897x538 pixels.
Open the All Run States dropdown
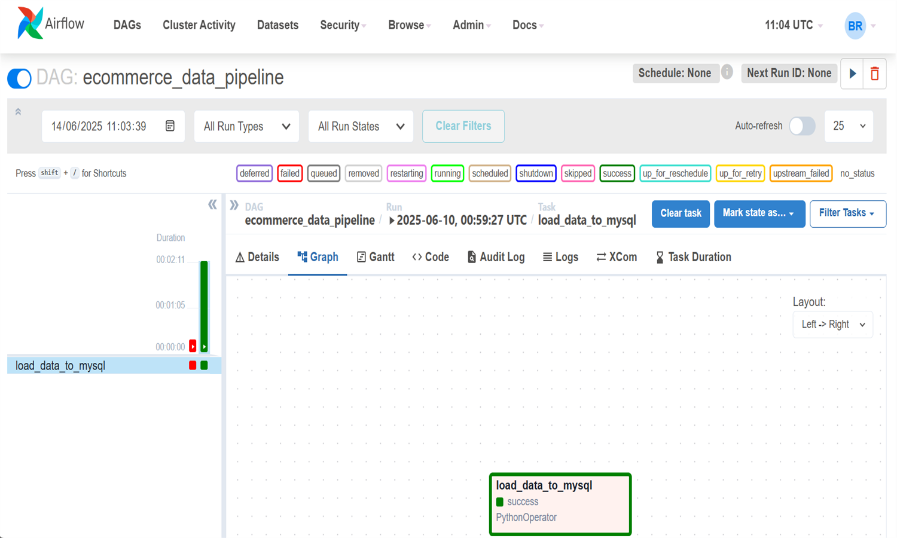pyautogui.click(x=361, y=126)
